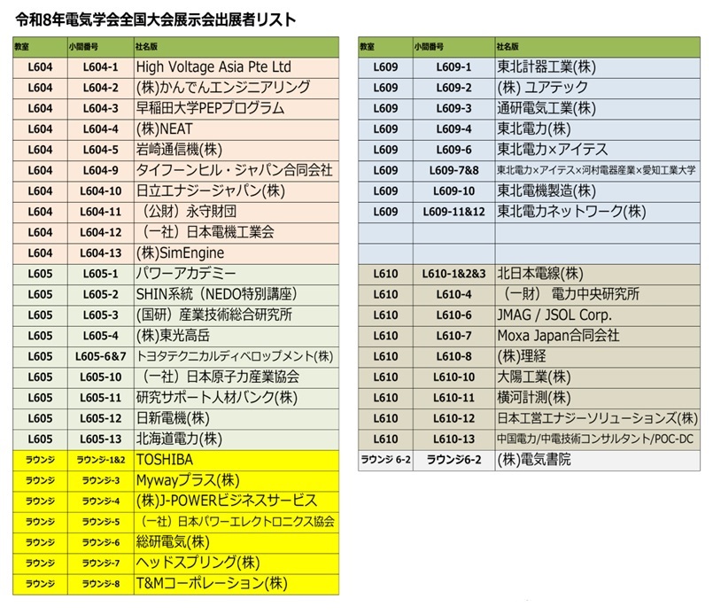Select booth number ラウンジ-8 cell
713x614 pixels.
point(99,584)
